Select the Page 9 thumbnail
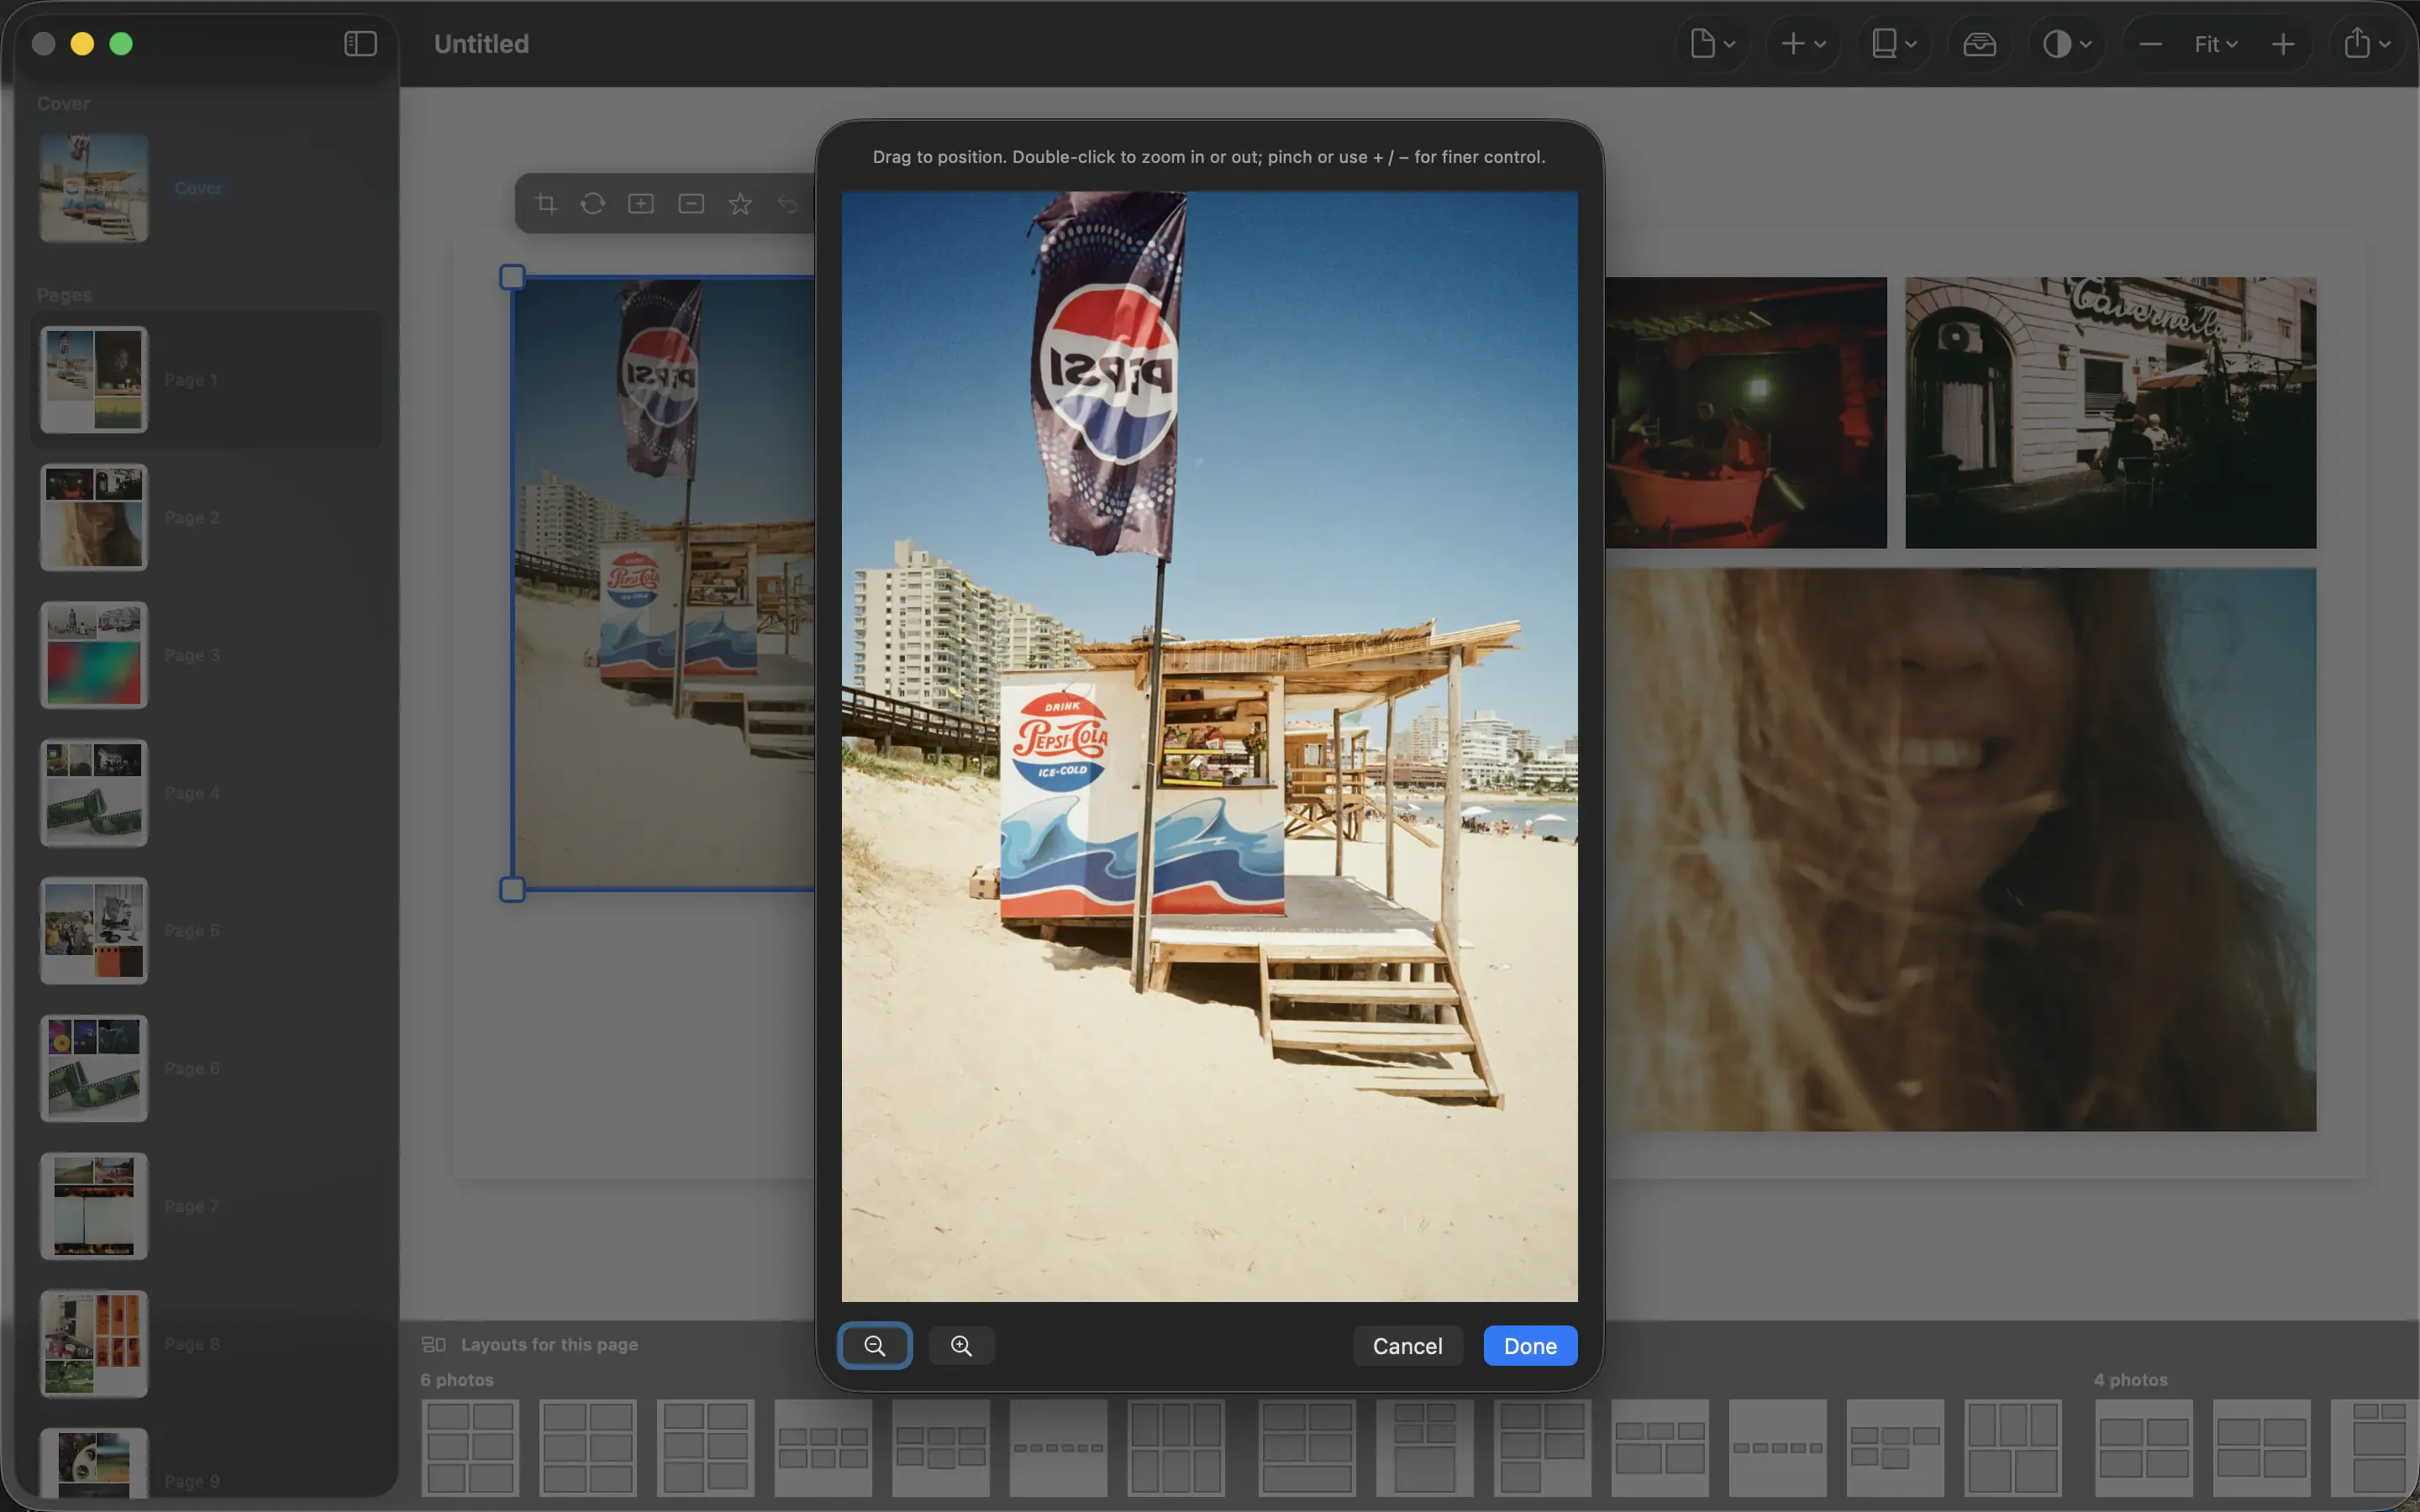2420x1512 pixels. pos(94,1463)
